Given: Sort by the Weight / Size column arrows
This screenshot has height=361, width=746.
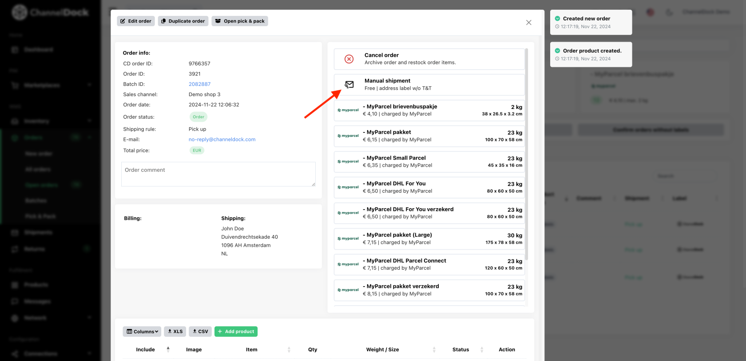Looking at the screenshot, I should coord(434,349).
